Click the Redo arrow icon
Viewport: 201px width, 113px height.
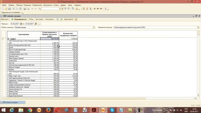pos(35,9)
